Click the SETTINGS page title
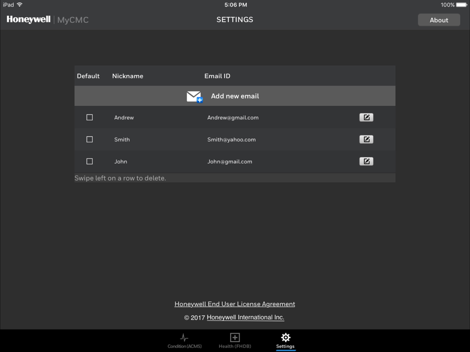470x352 pixels. tap(235, 19)
